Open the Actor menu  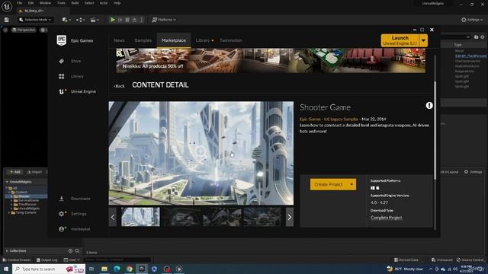[104, 3]
